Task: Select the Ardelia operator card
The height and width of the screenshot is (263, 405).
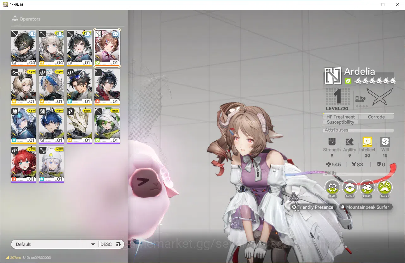Action: [107, 48]
